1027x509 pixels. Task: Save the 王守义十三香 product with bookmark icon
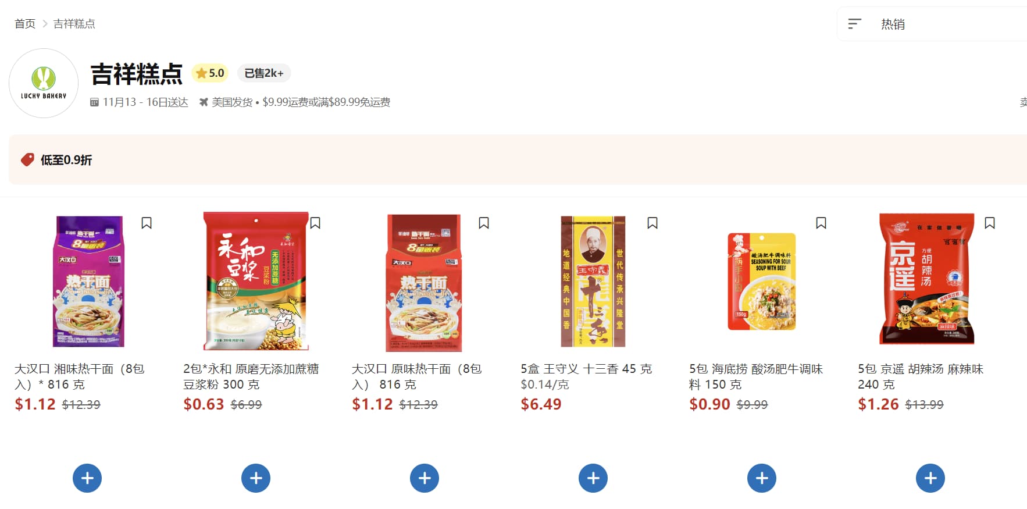652,223
